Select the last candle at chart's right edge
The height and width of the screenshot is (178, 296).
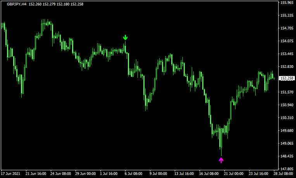coord(274,78)
